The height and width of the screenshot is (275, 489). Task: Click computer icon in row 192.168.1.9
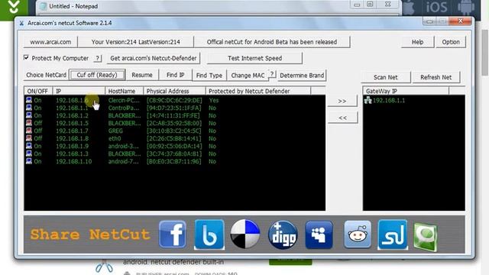tap(29, 146)
